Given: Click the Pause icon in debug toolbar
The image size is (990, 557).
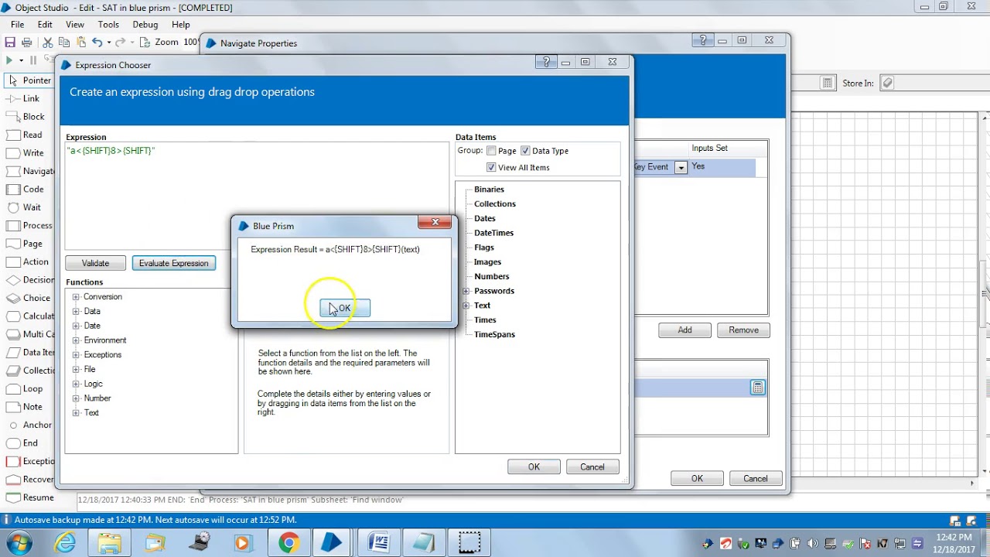Looking at the screenshot, I should pos(33,60).
